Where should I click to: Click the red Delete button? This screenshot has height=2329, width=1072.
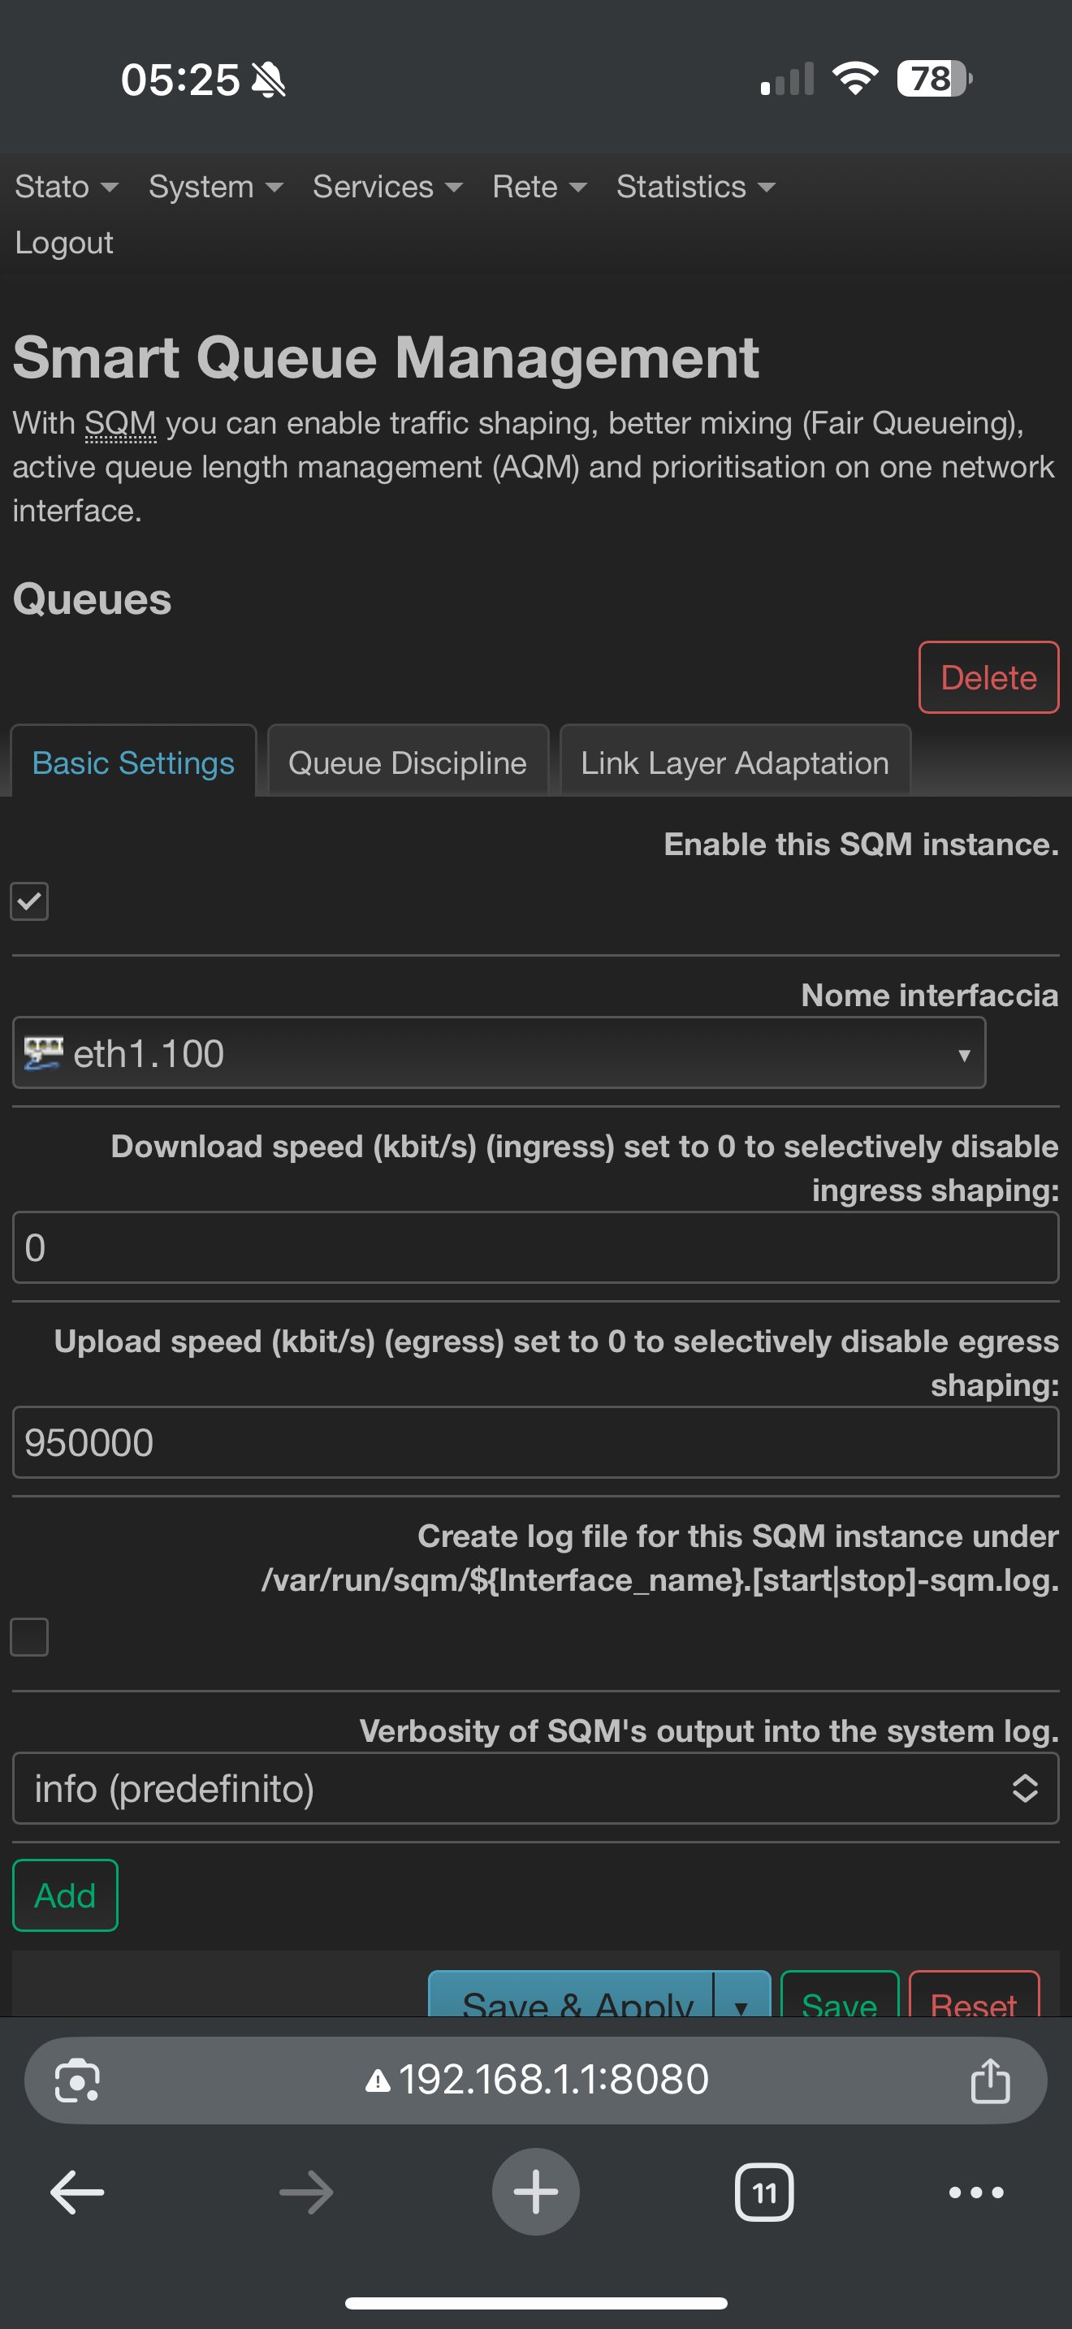point(988,677)
